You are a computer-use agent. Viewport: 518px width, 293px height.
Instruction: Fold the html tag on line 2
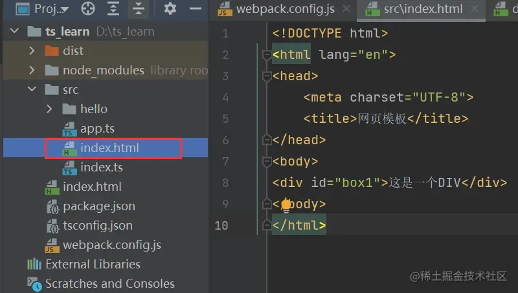tap(267, 55)
